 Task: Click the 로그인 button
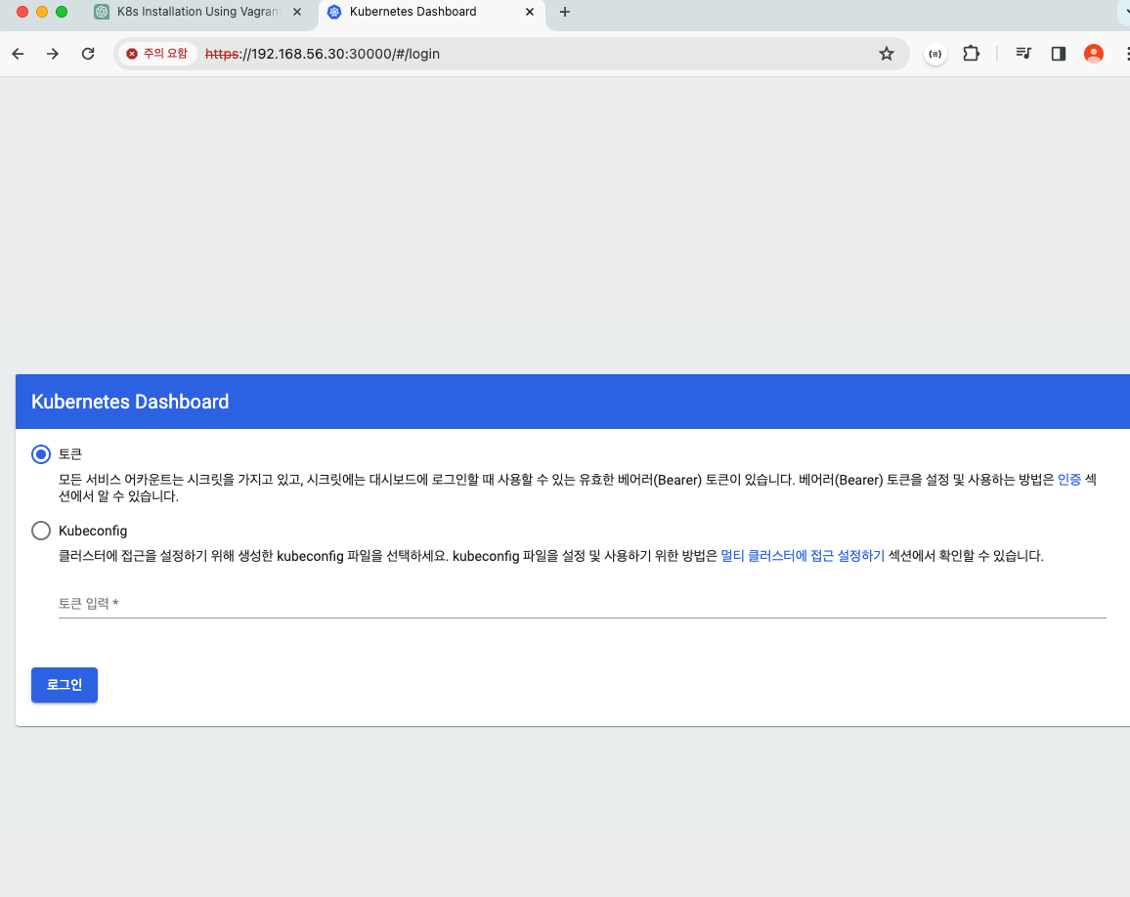coord(65,685)
